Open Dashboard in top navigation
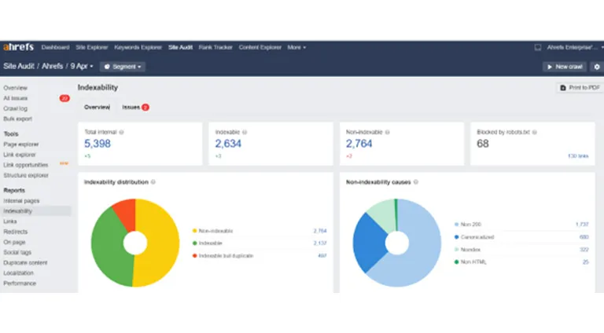Viewport: 604px width, 333px height. coord(56,47)
